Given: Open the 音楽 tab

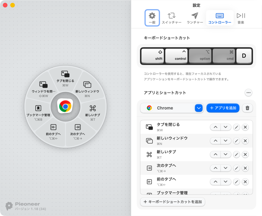Looking at the screenshot, I should pyautogui.click(x=241, y=18).
